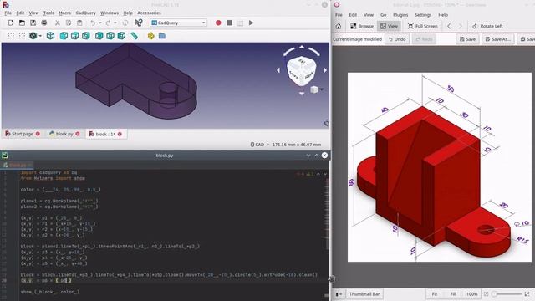Image resolution: width=535 pixels, height=301 pixels.
Task: Undo image change in Gwenview
Action: coord(397,39)
